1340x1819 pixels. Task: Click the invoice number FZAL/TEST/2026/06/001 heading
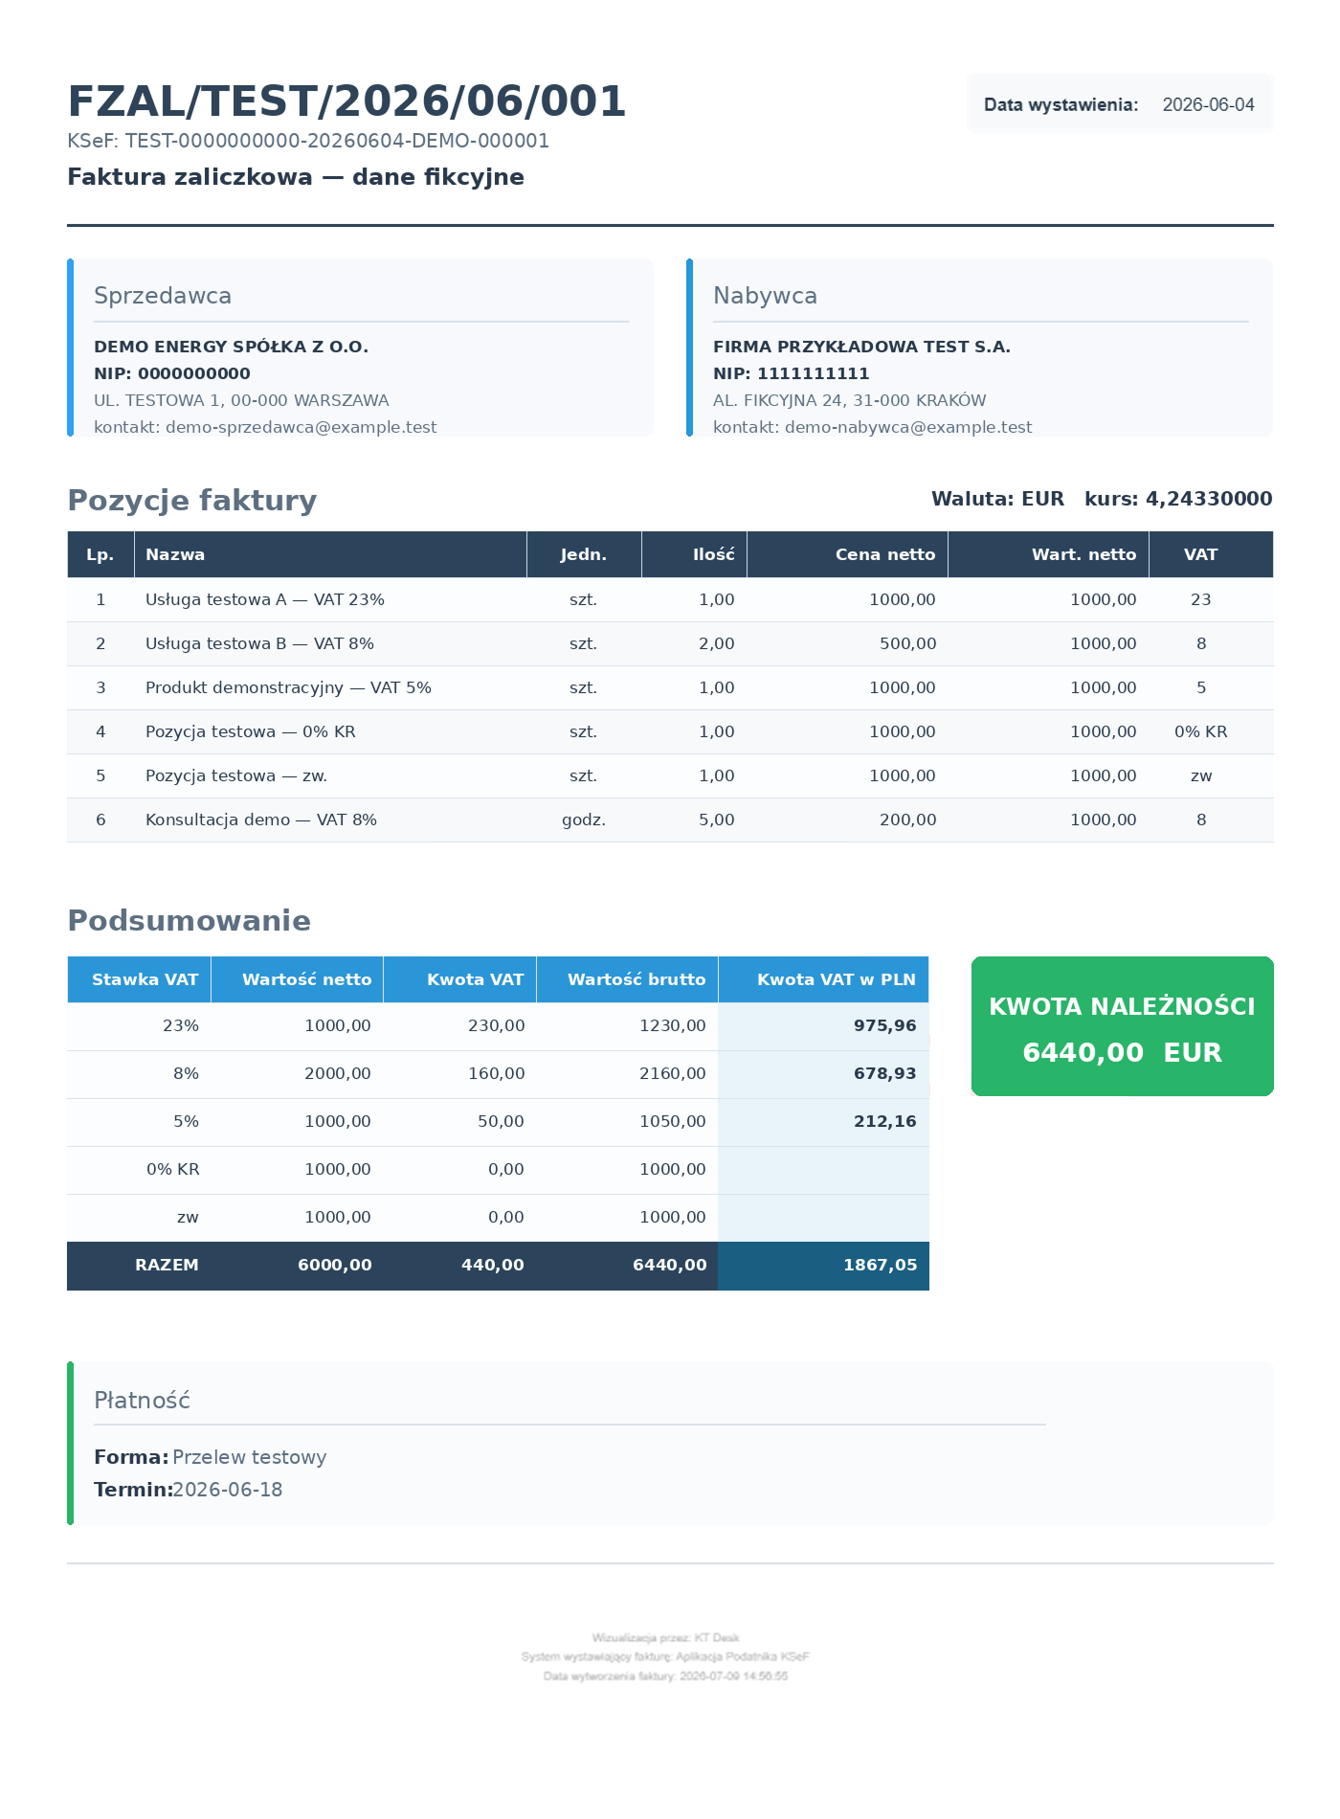pos(346,101)
